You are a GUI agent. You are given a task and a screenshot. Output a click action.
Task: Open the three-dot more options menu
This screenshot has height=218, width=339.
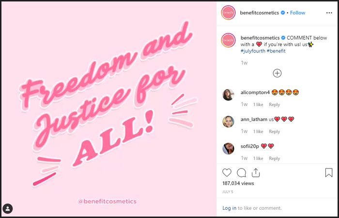tap(329, 13)
